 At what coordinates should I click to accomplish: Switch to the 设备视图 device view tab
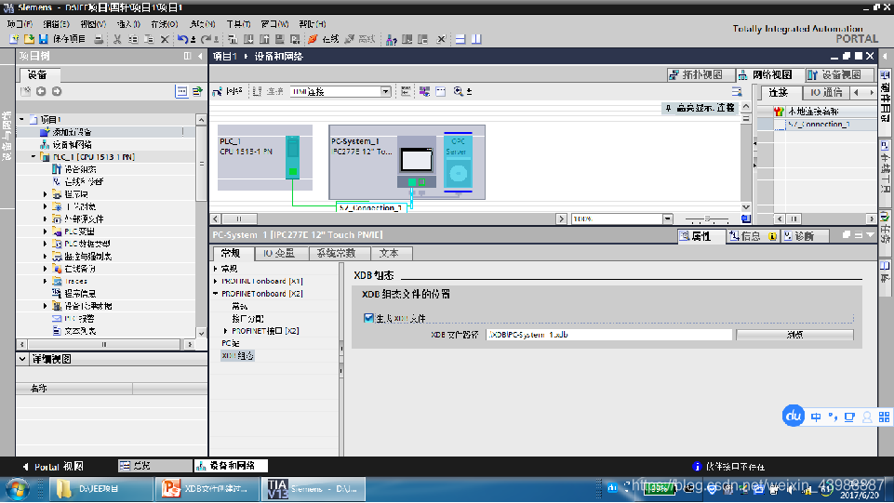(839, 74)
